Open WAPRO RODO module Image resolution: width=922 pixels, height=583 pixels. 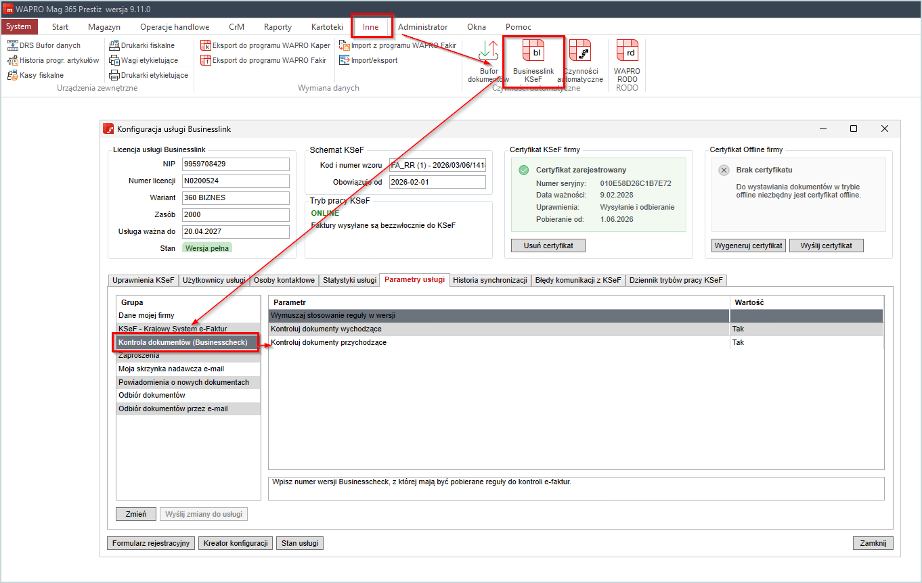627,61
